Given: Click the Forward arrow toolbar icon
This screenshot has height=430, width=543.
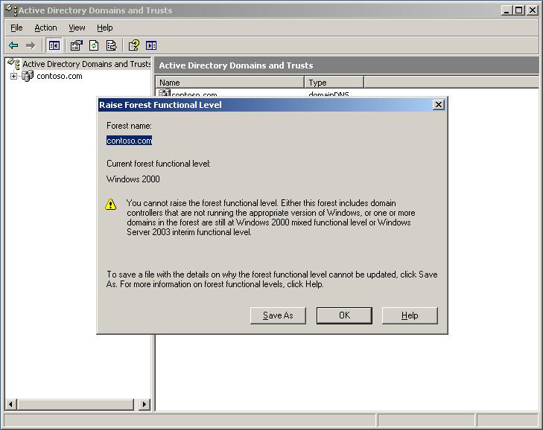Looking at the screenshot, I should (x=31, y=45).
